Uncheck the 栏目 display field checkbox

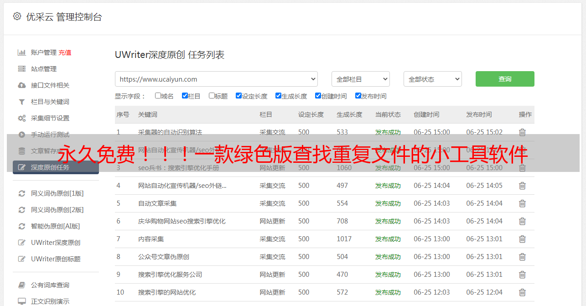click(185, 96)
